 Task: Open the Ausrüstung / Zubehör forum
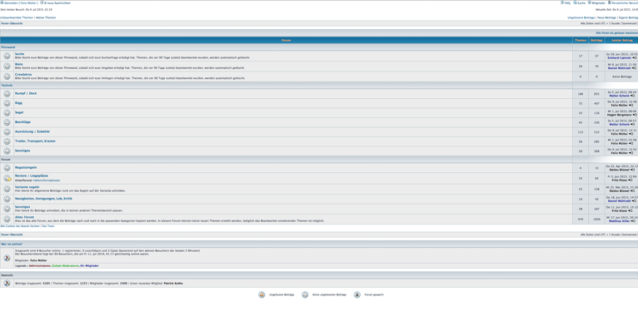pyautogui.click(x=32, y=131)
